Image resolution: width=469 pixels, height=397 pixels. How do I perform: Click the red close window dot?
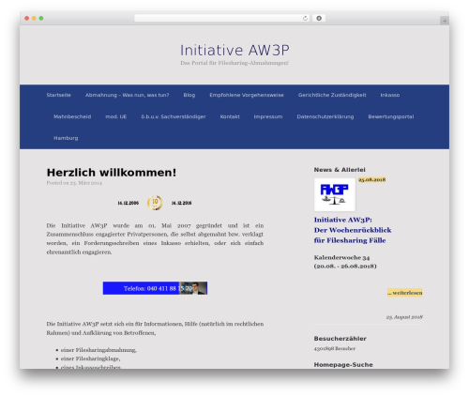[x=27, y=18]
